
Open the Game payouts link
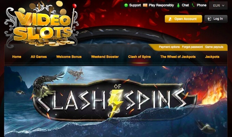coord(214,47)
